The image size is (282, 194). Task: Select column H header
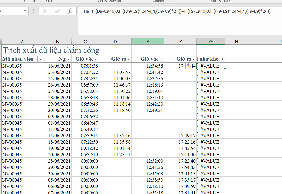pyautogui.click(x=236, y=42)
